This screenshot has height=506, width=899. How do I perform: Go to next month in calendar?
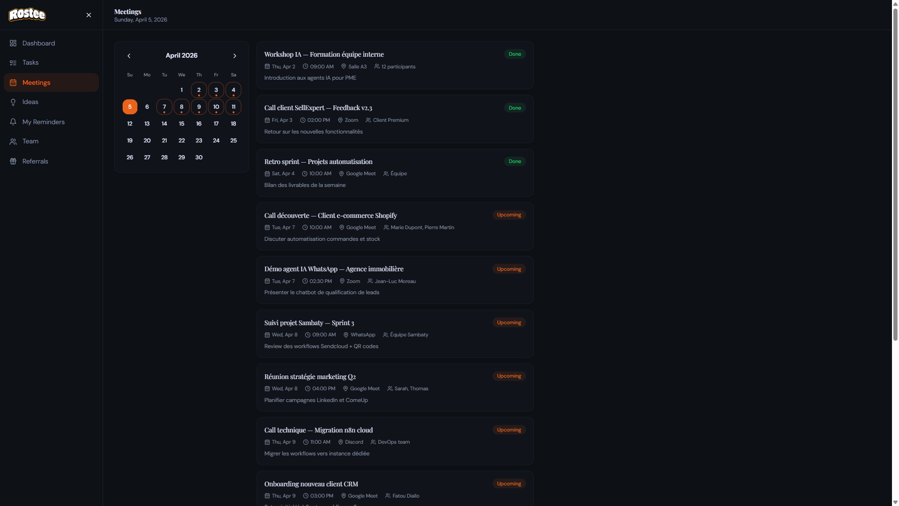point(235,56)
